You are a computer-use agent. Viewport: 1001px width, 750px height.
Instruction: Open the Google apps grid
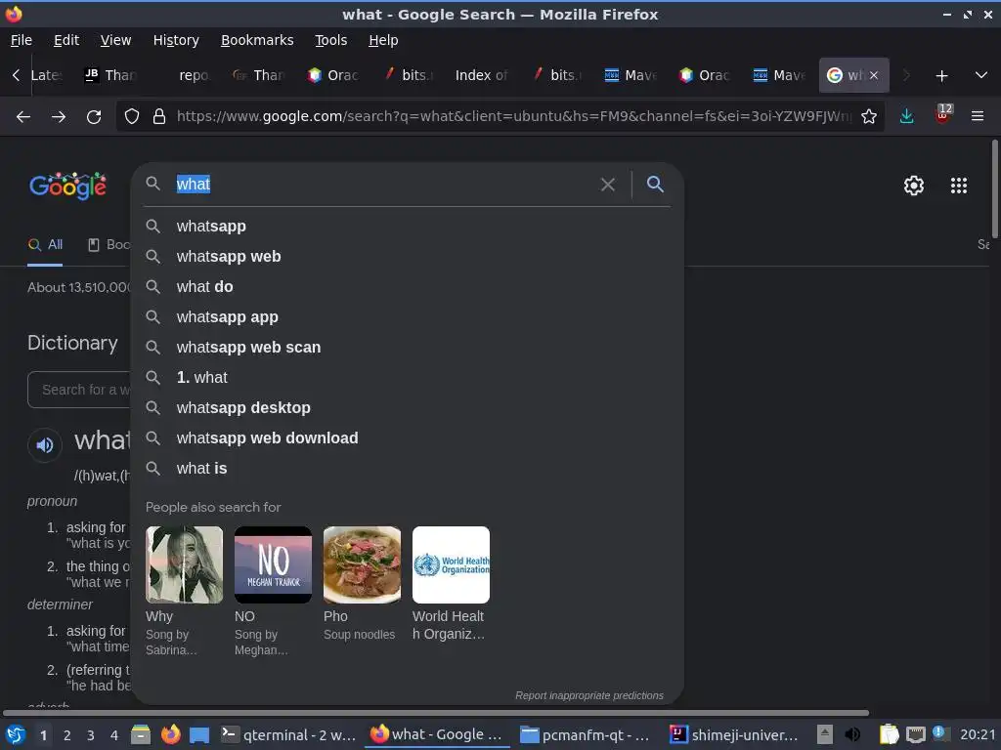(959, 186)
